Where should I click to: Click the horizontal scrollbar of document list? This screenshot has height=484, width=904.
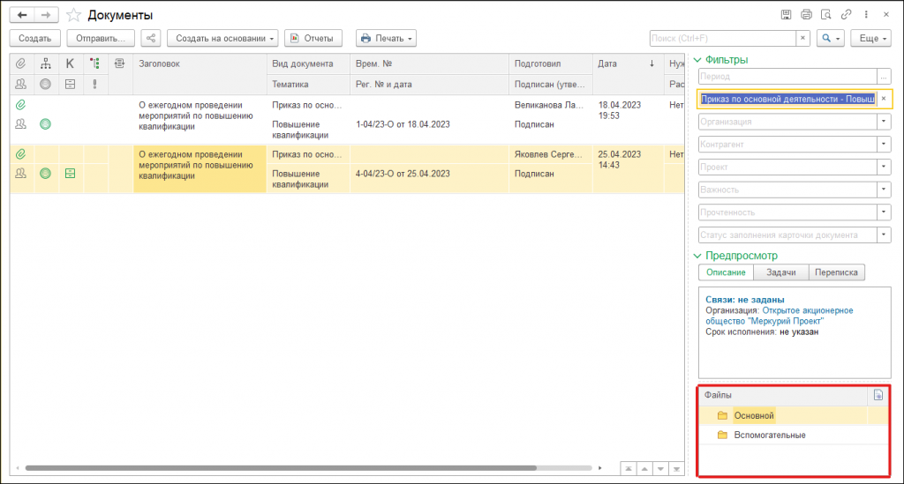(x=281, y=468)
